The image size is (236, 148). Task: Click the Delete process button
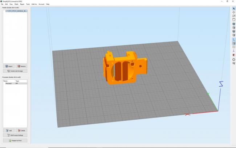tap(21, 131)
